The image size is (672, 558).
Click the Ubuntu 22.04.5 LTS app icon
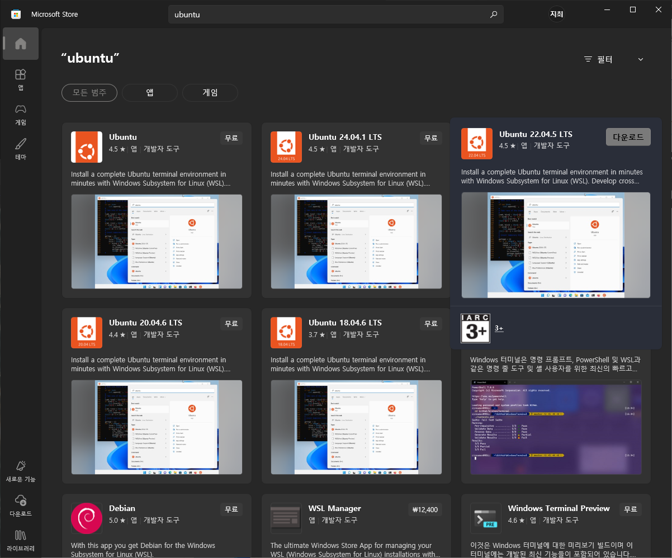pos(477,144)
